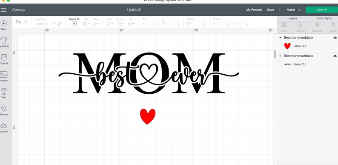Click the Y position stepper arrows

[x=247, y=24]
